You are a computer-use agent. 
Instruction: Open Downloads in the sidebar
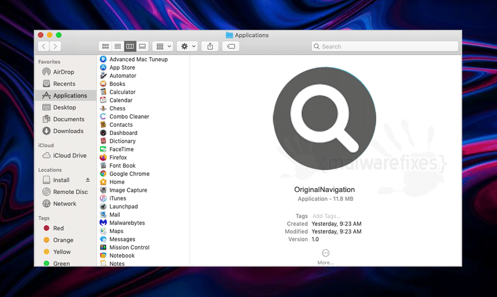click(65, 131)
